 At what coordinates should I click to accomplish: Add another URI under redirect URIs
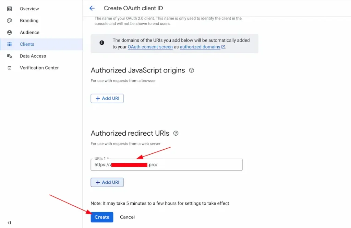(x=107, y=182)
